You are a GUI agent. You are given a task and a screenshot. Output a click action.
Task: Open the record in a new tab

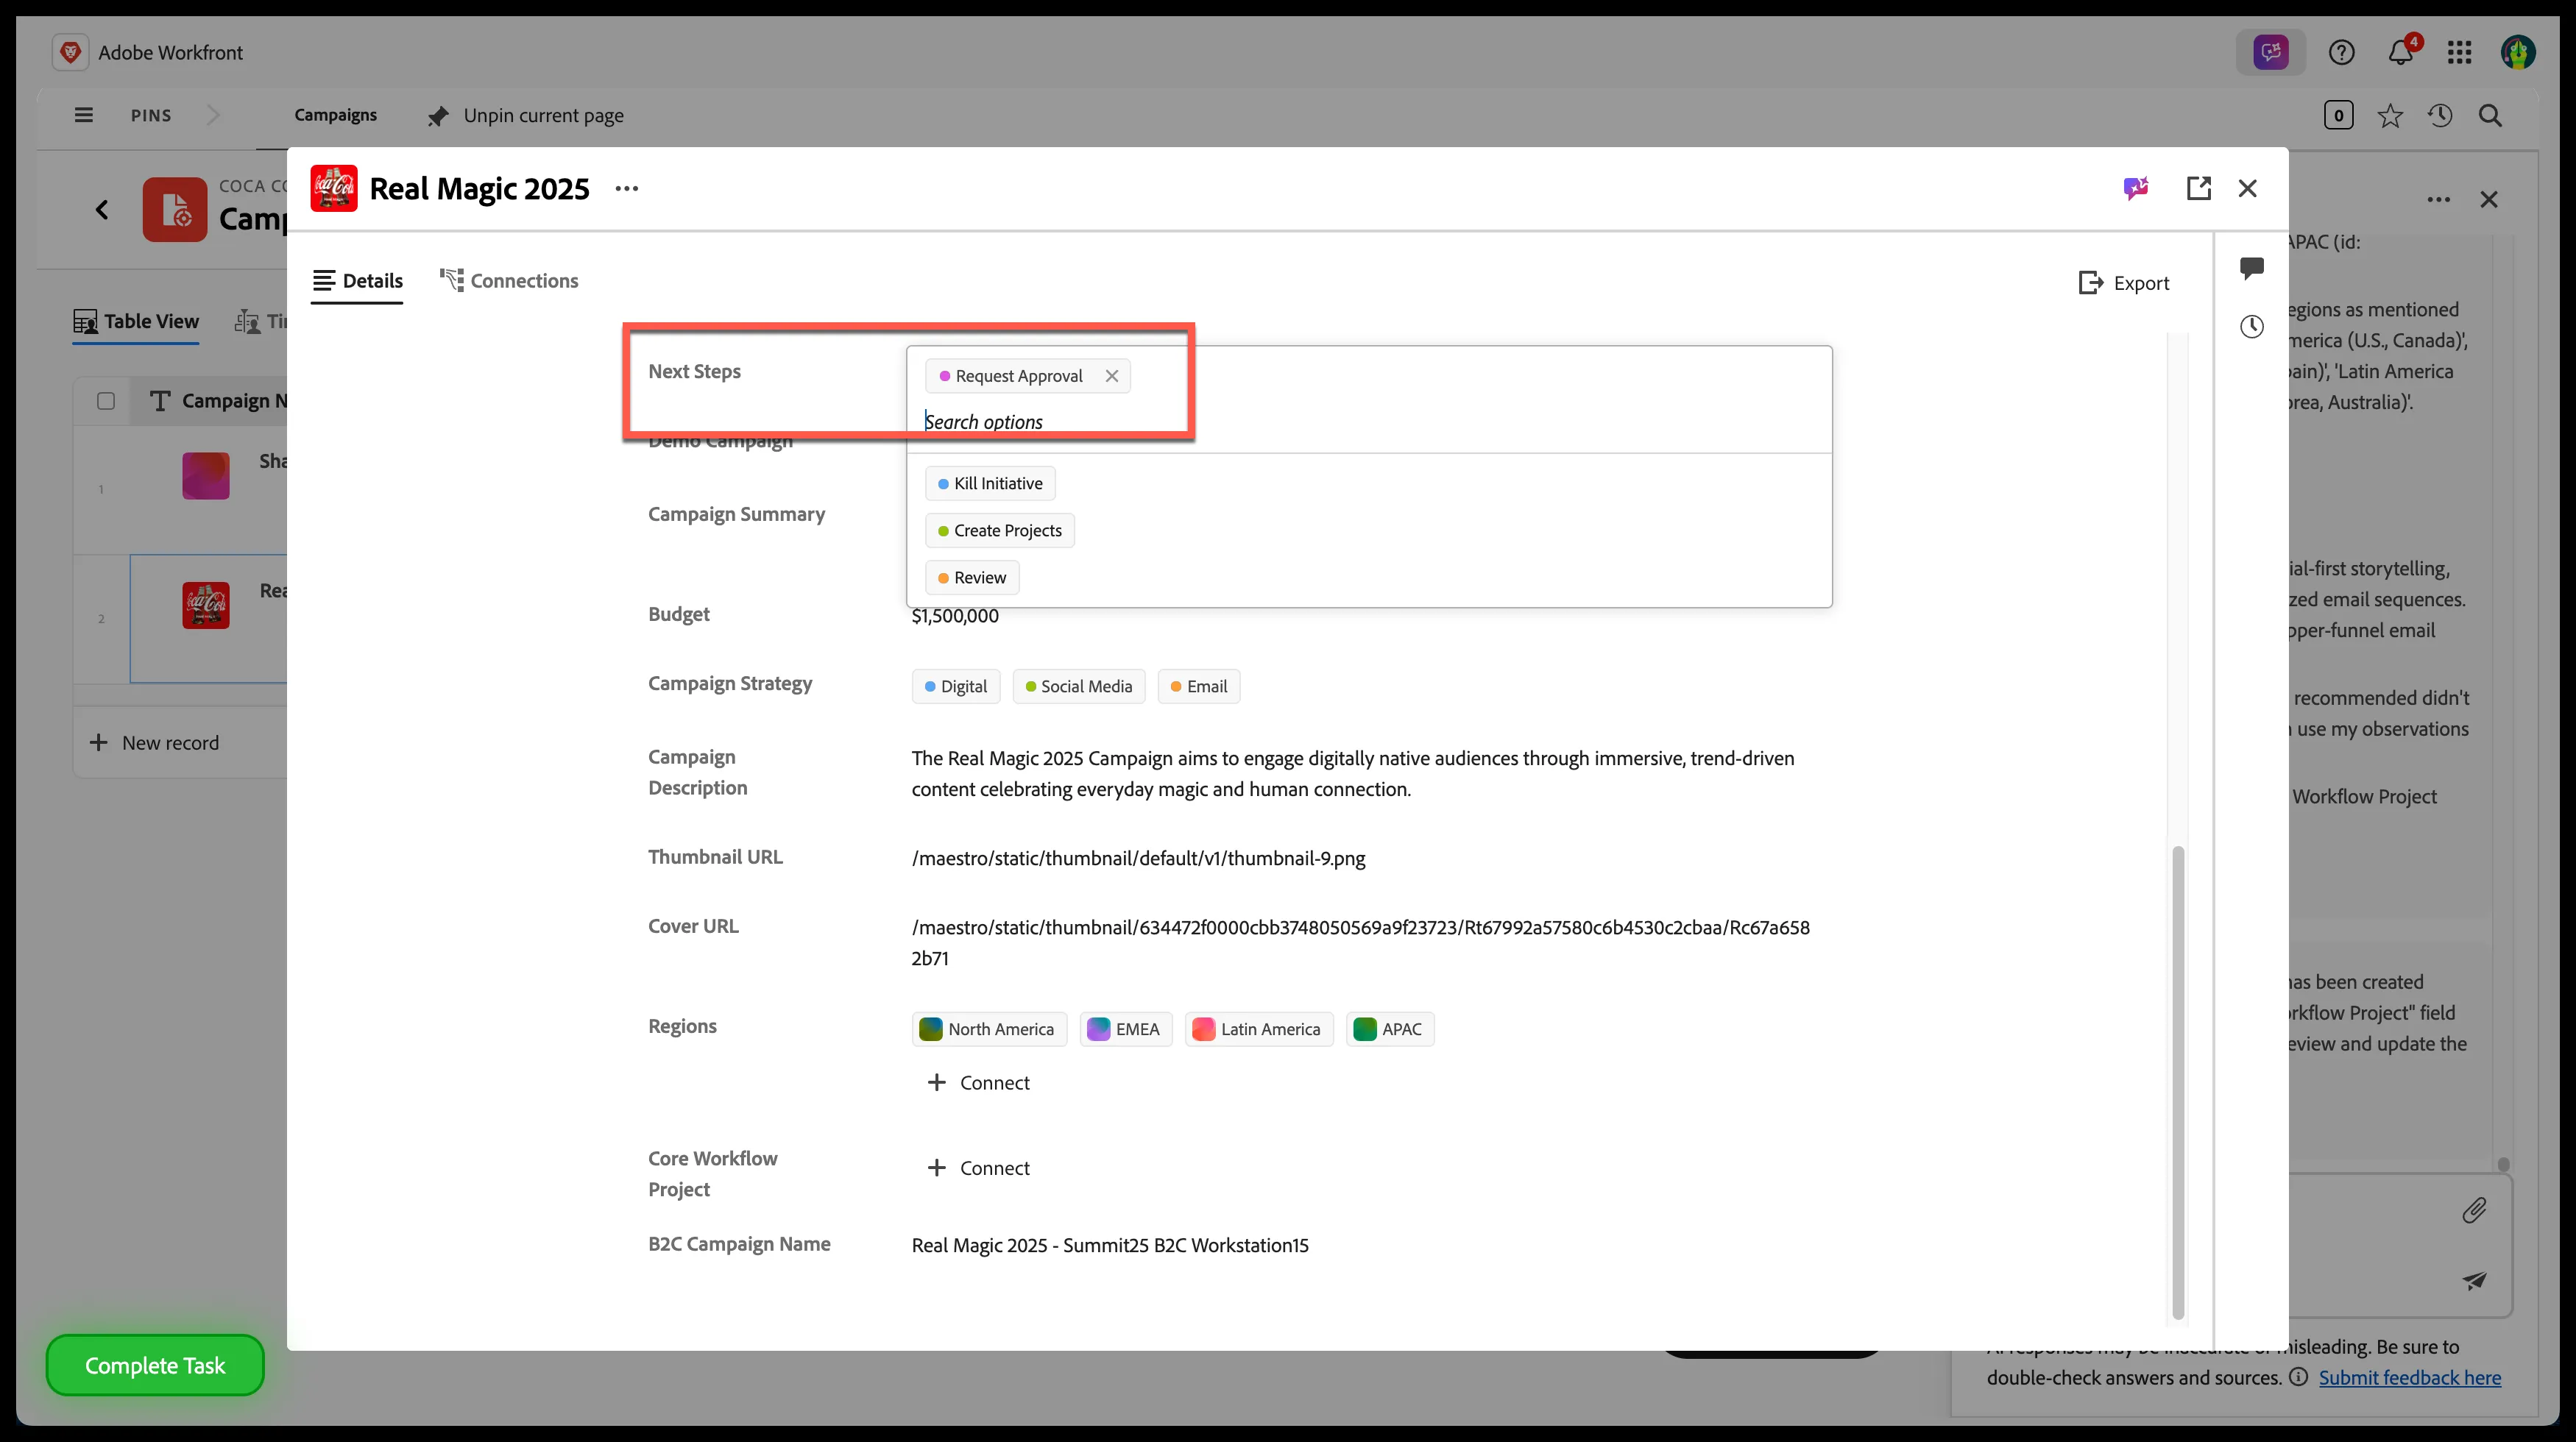coord(2198,188)
